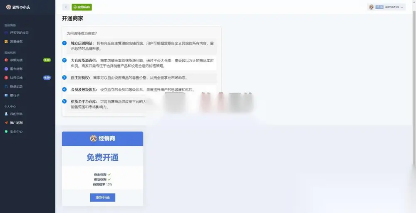
Task: Click the 供货权限 line in the card
Action: [102, 179]
